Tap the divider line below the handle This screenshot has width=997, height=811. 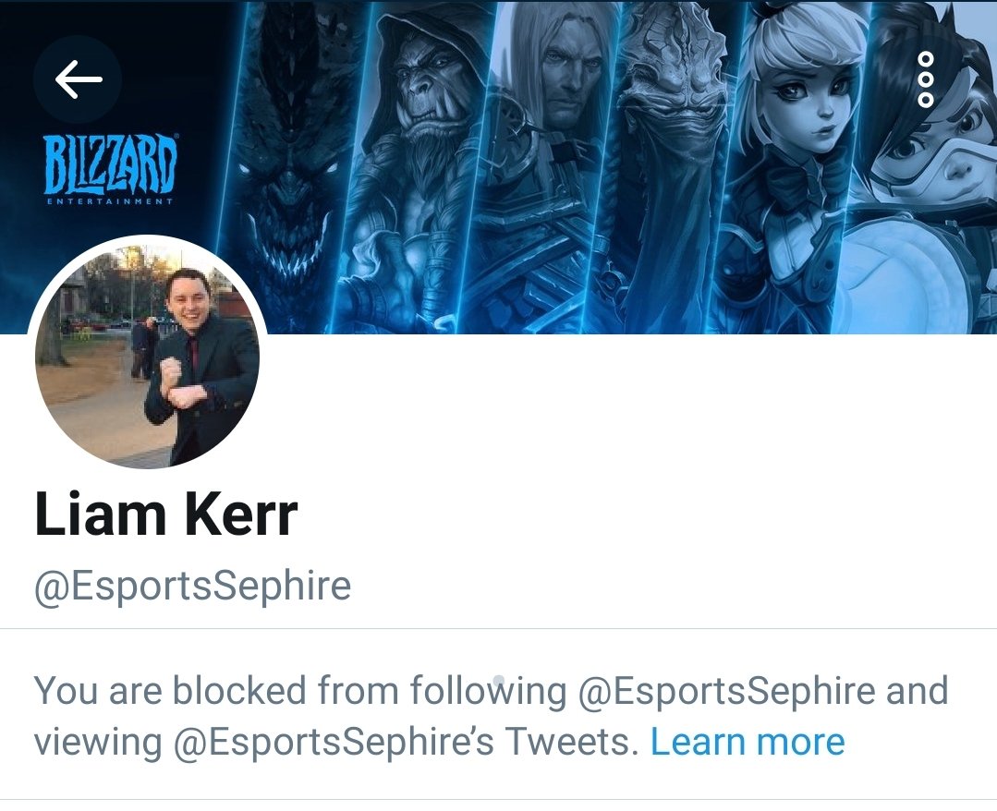[x=499, y=628]
